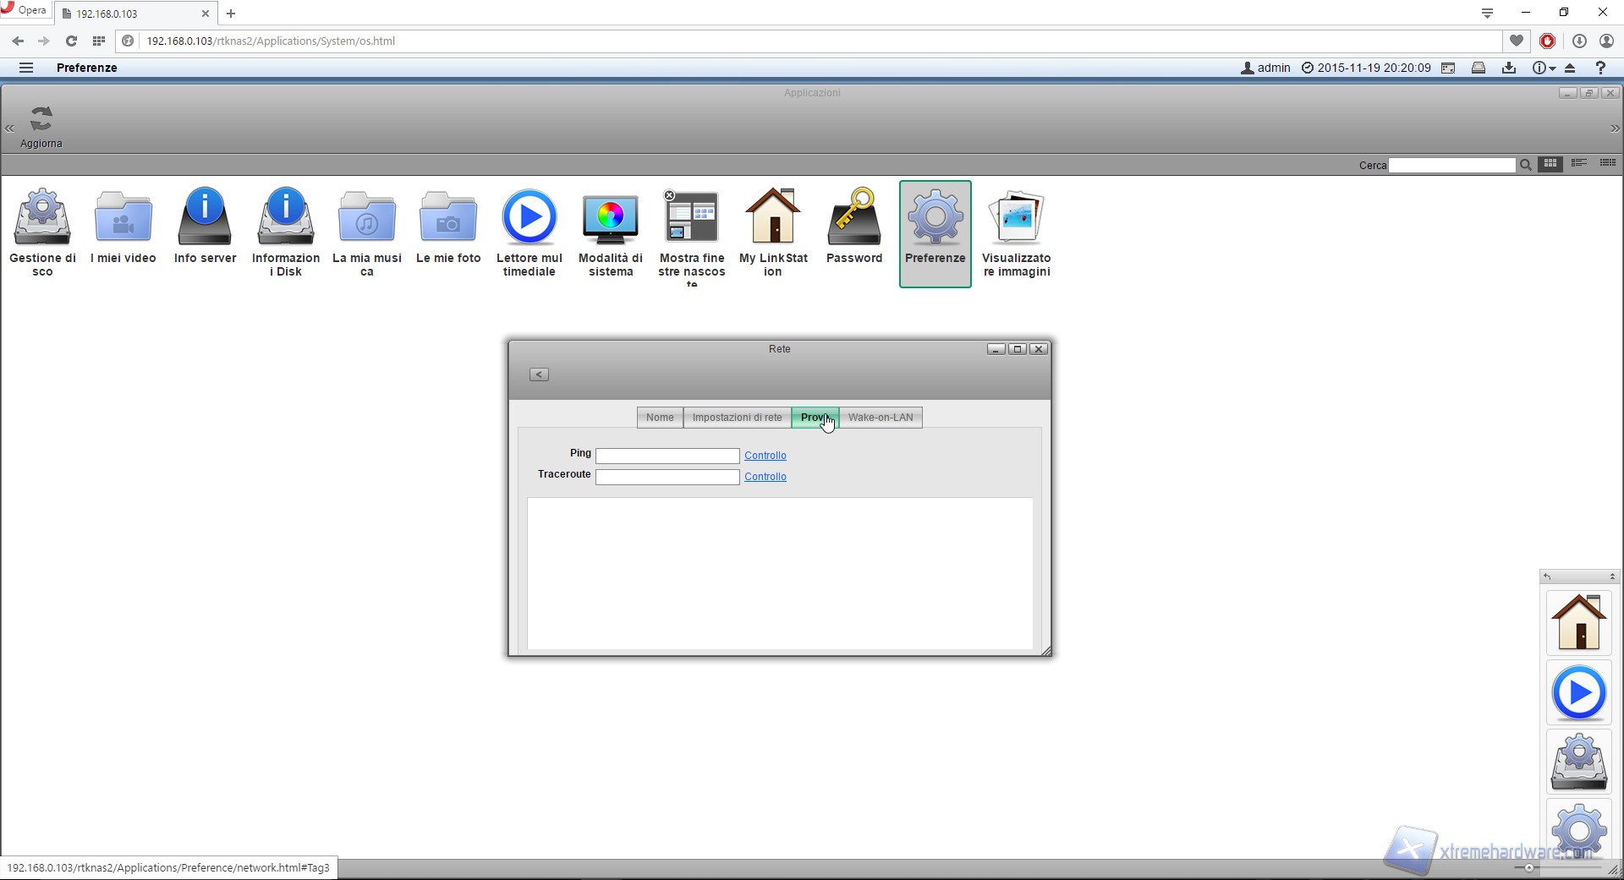Click the Traceroute input field

[667, 478]
